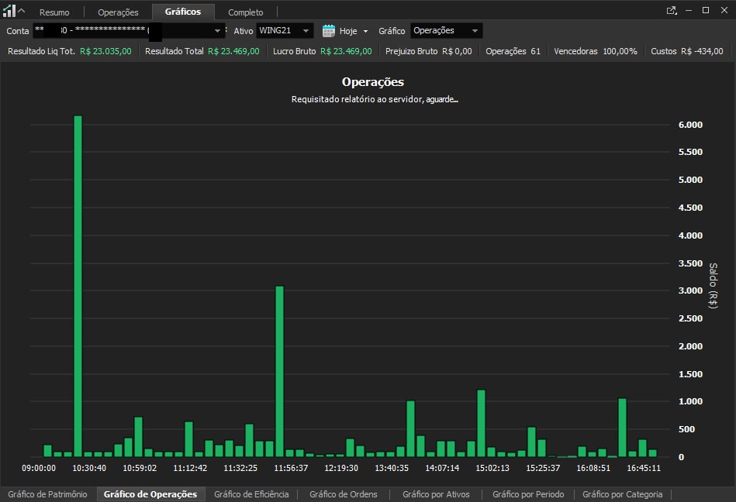Screen dimensions: 736x502
Task: Click the 09:00:00 time axis label
Action: click(x=39, y=468)
